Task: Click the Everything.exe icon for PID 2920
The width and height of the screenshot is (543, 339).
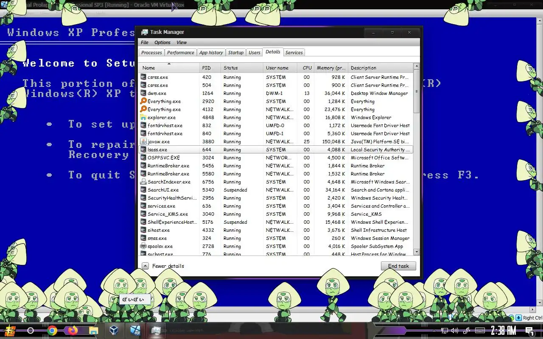Action: (x=143, y=101)
